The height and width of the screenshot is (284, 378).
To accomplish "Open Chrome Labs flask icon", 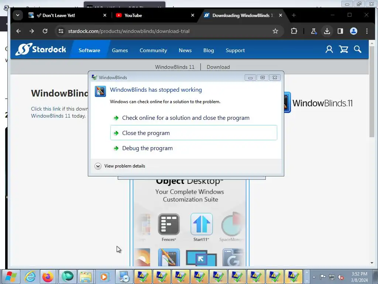I will tap(313, 31).
